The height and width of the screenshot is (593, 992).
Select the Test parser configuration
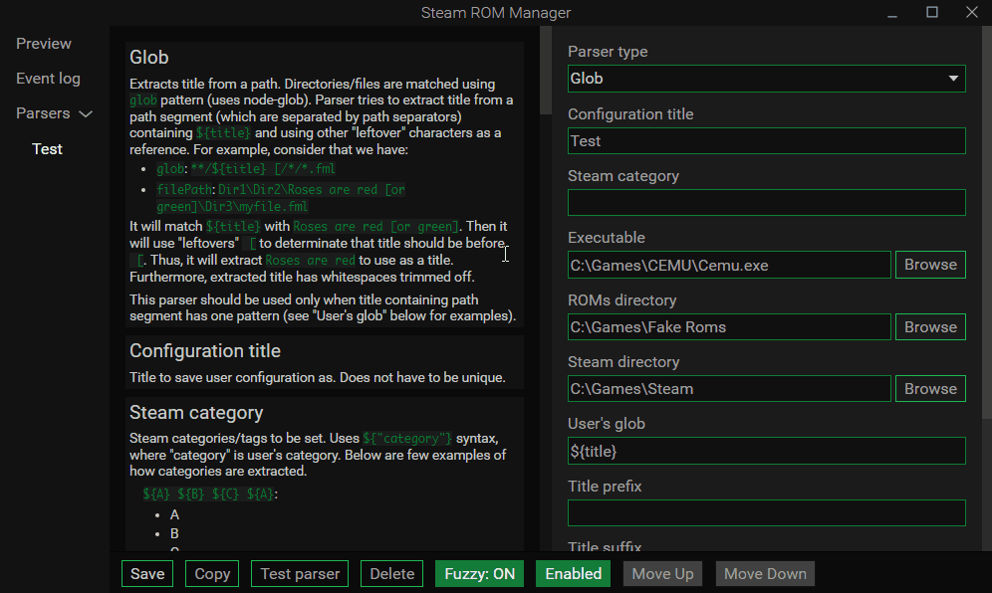pos(48,149)
